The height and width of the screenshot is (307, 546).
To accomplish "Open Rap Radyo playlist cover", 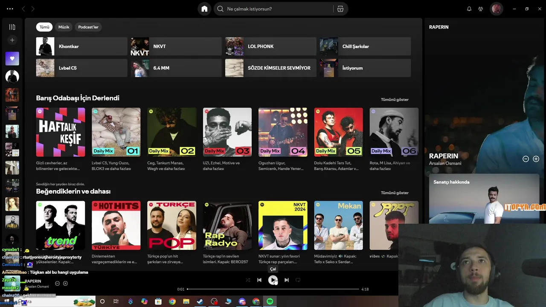I will point(227,226).
